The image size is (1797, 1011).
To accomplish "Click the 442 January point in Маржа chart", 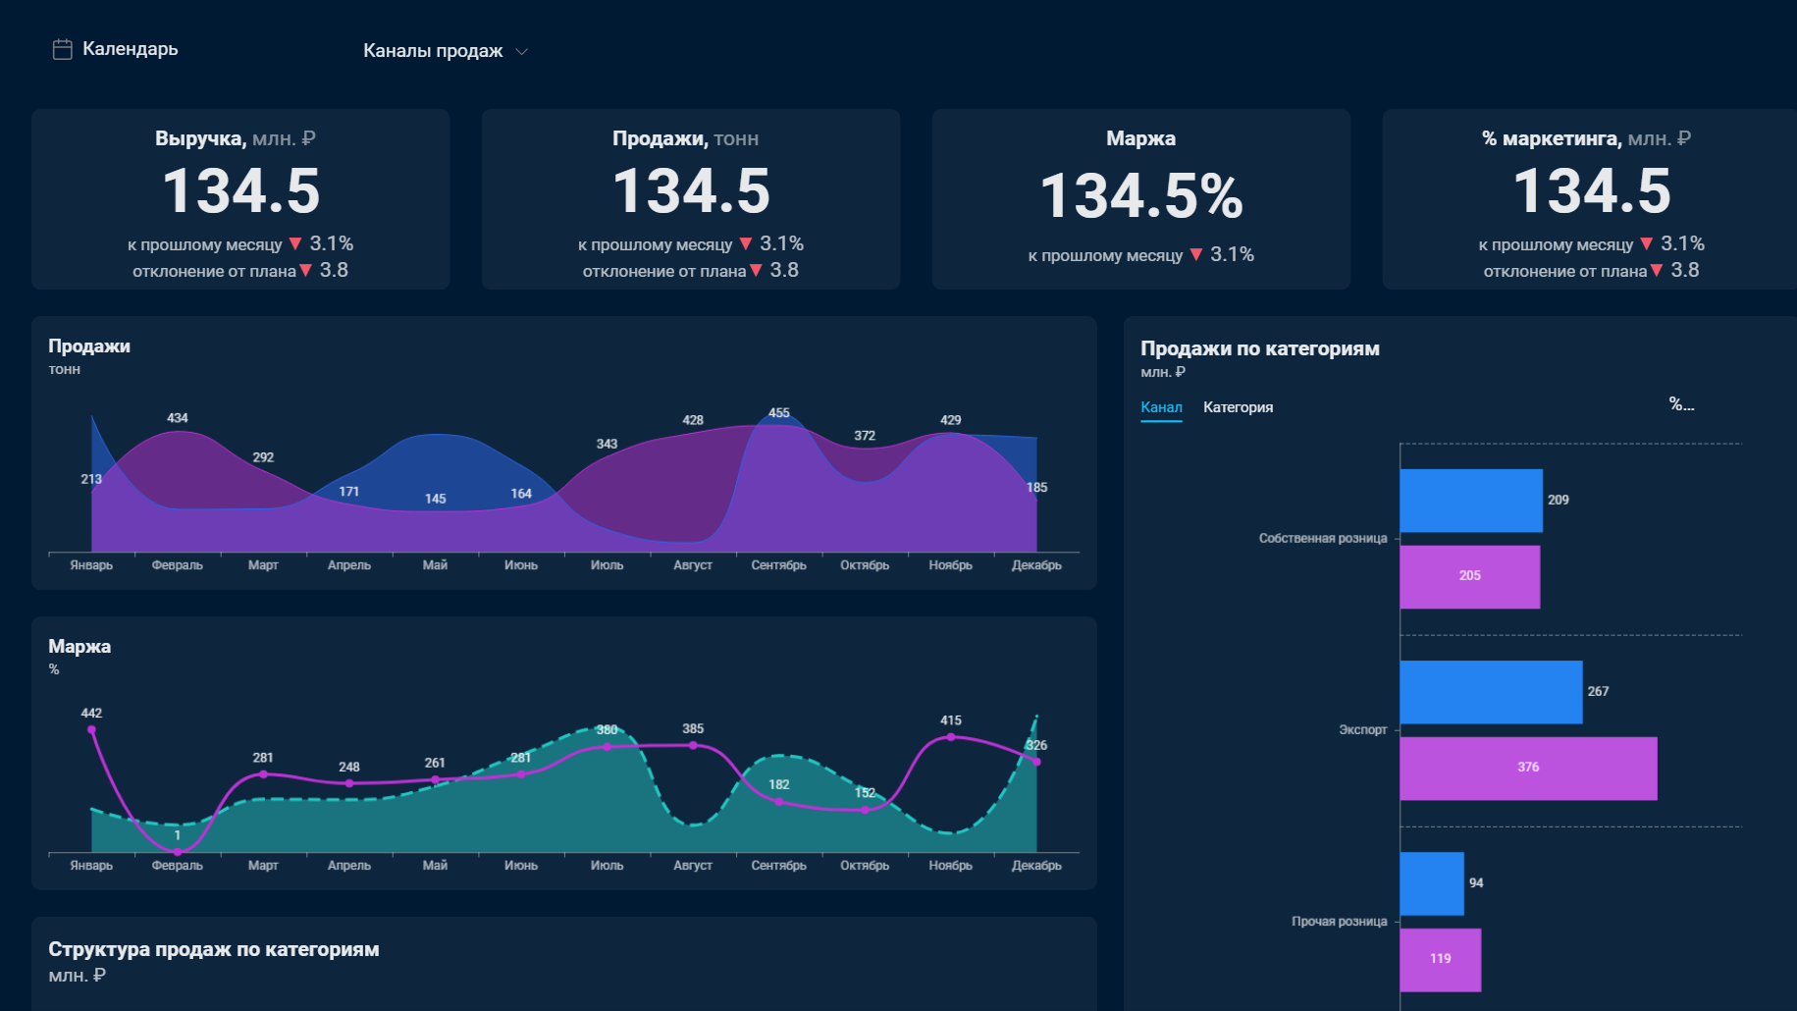I will click(x=91, y=729).
